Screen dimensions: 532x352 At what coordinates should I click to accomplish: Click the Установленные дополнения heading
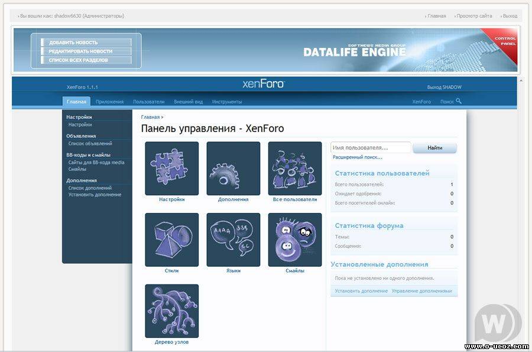tap(379, 264)
